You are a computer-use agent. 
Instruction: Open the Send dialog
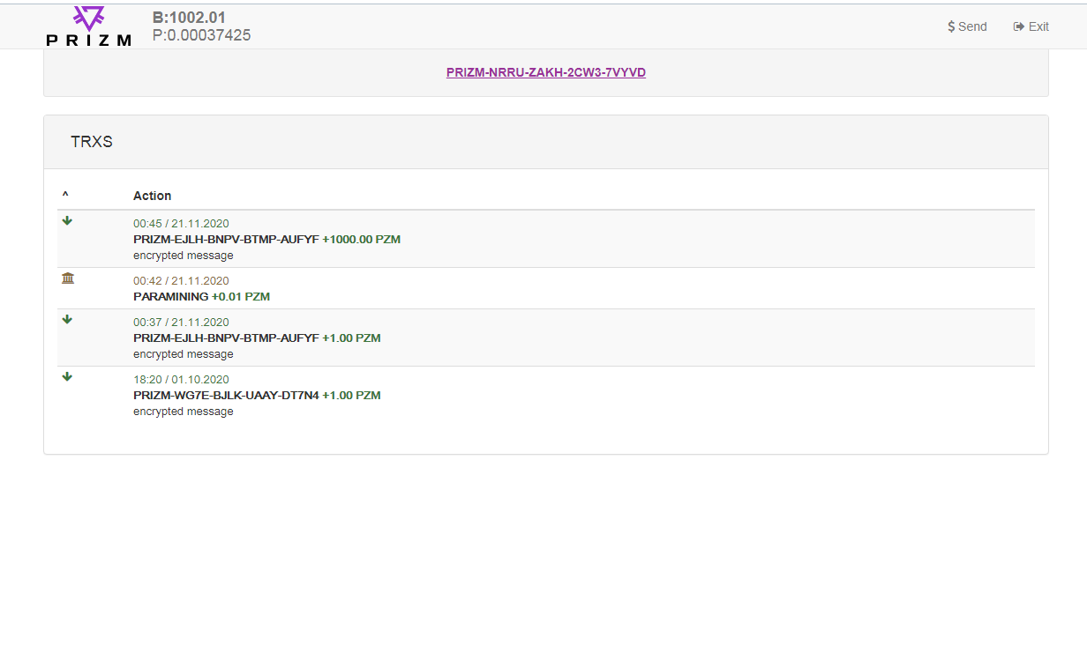coord(967,26)
